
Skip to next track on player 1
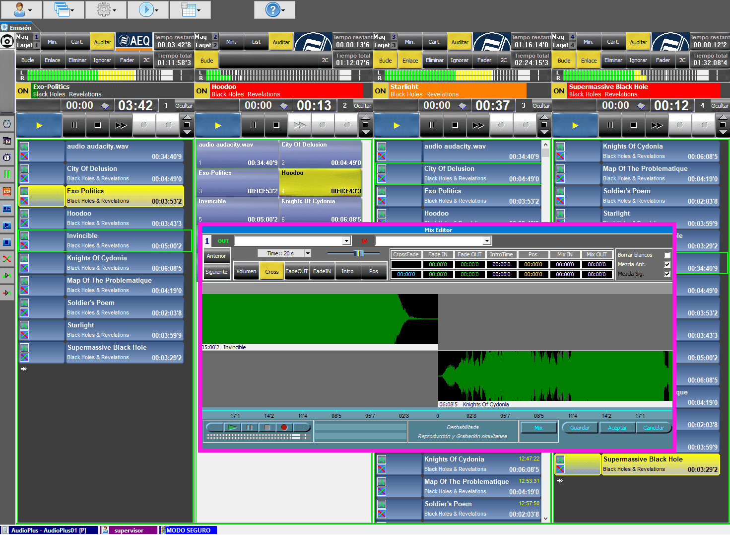[121, 125]
